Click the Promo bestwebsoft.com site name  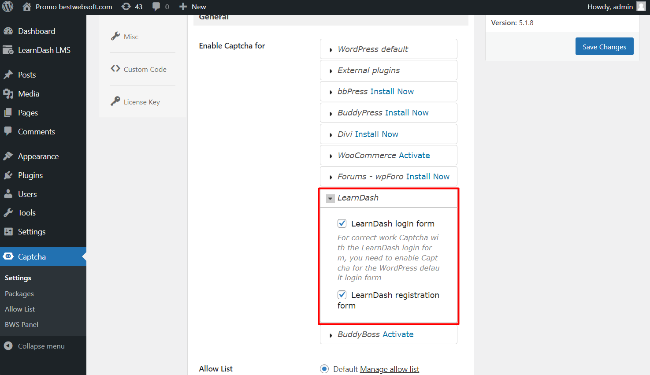74,7
